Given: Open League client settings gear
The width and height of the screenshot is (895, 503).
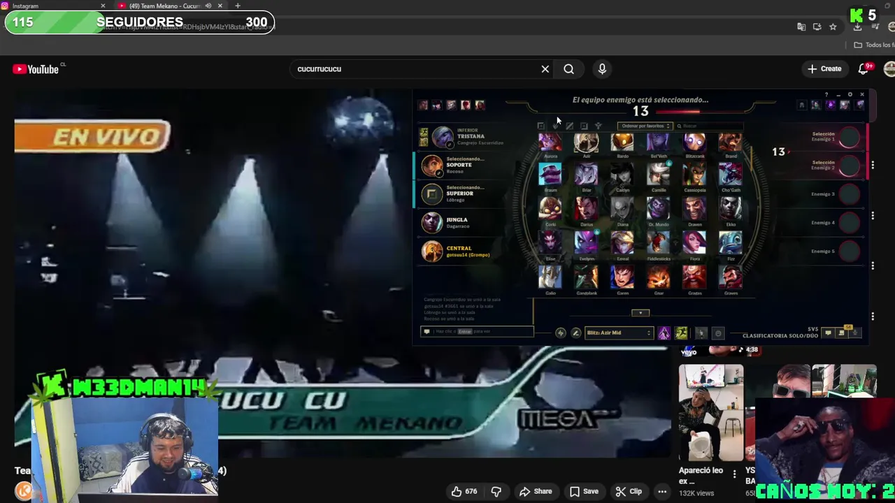Looking at the screenshot, I should [x=850, y=94].
